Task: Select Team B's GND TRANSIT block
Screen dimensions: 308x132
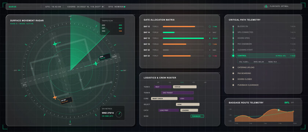Action: (177, 92)
